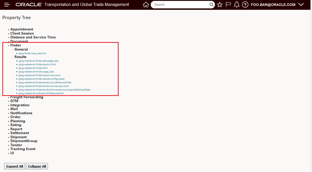Expand user menu chevron beside FOO.BAR@ORACLE.COM

[x=301, y=5]
